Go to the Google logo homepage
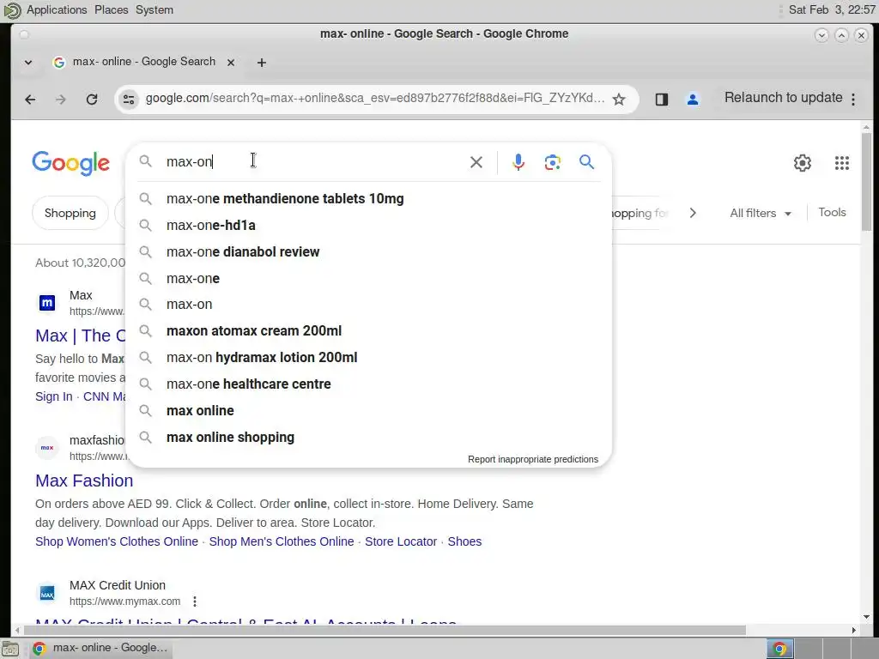This screenshot has width=879, height=659. [70, 163]
